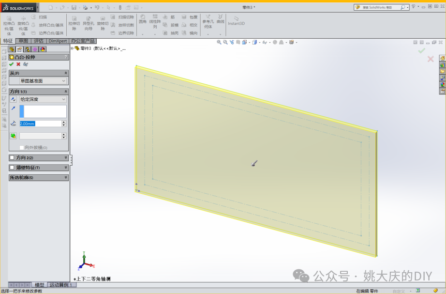Click the reverse direction button beside 给定深度
Image resolution: width=446 pixels, height=294 pixels.
(x=13, y=99)
